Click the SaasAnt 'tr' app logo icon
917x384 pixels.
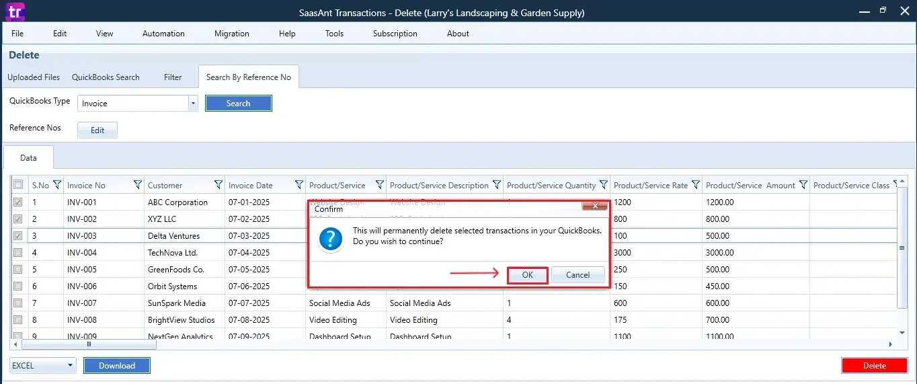pyautogui.click(x=13, y=11)
